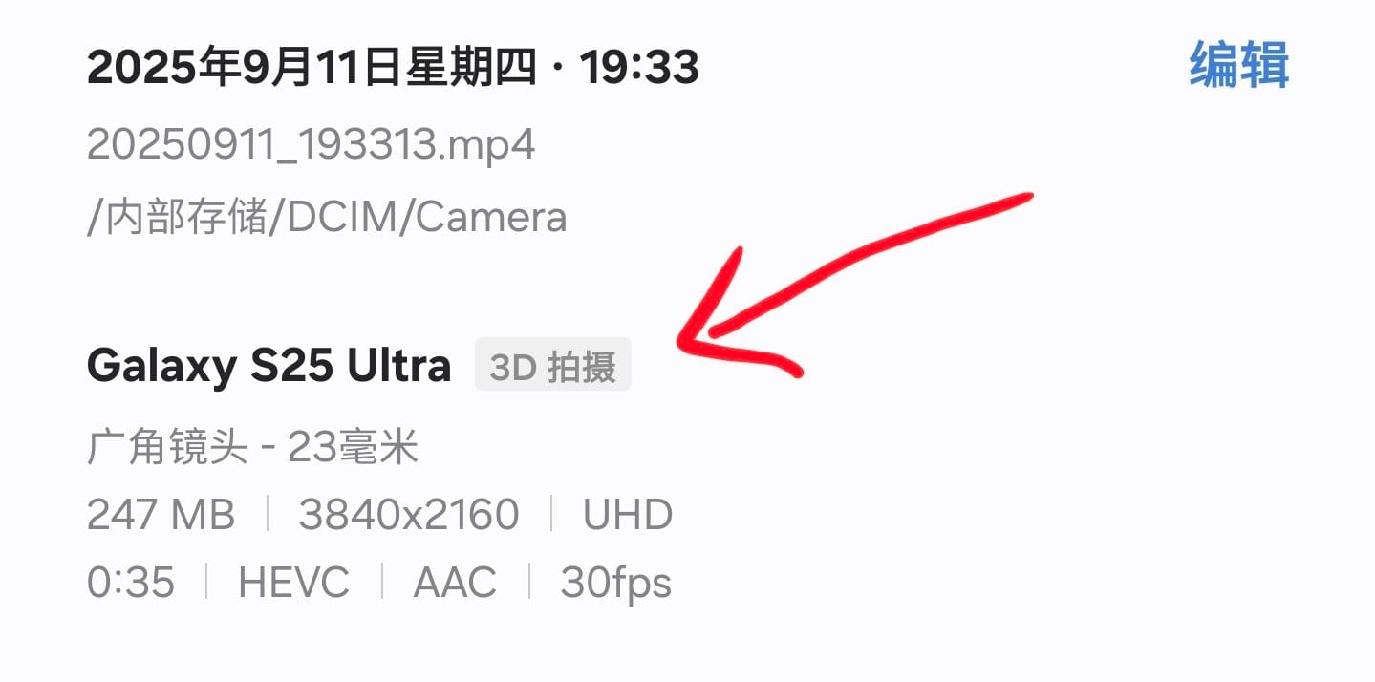Tap the 编辑 edit button
Screen dimensions: 1375x682
[1239, 66]
